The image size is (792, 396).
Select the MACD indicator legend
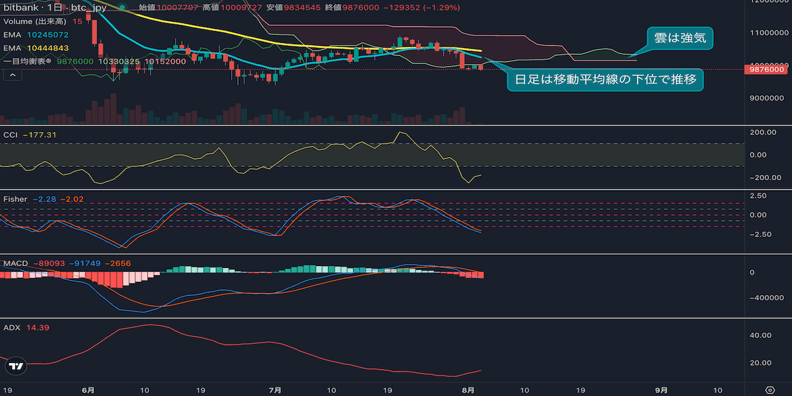pos(67,263)
